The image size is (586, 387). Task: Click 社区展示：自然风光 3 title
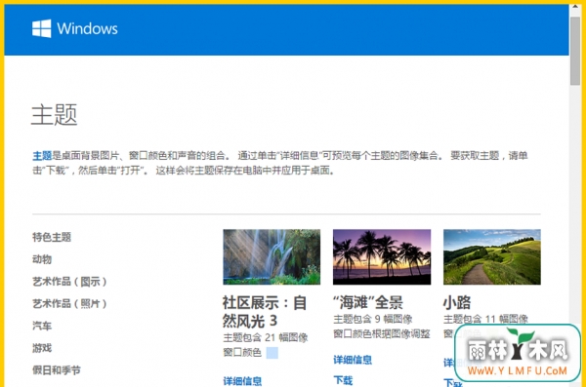265,312
